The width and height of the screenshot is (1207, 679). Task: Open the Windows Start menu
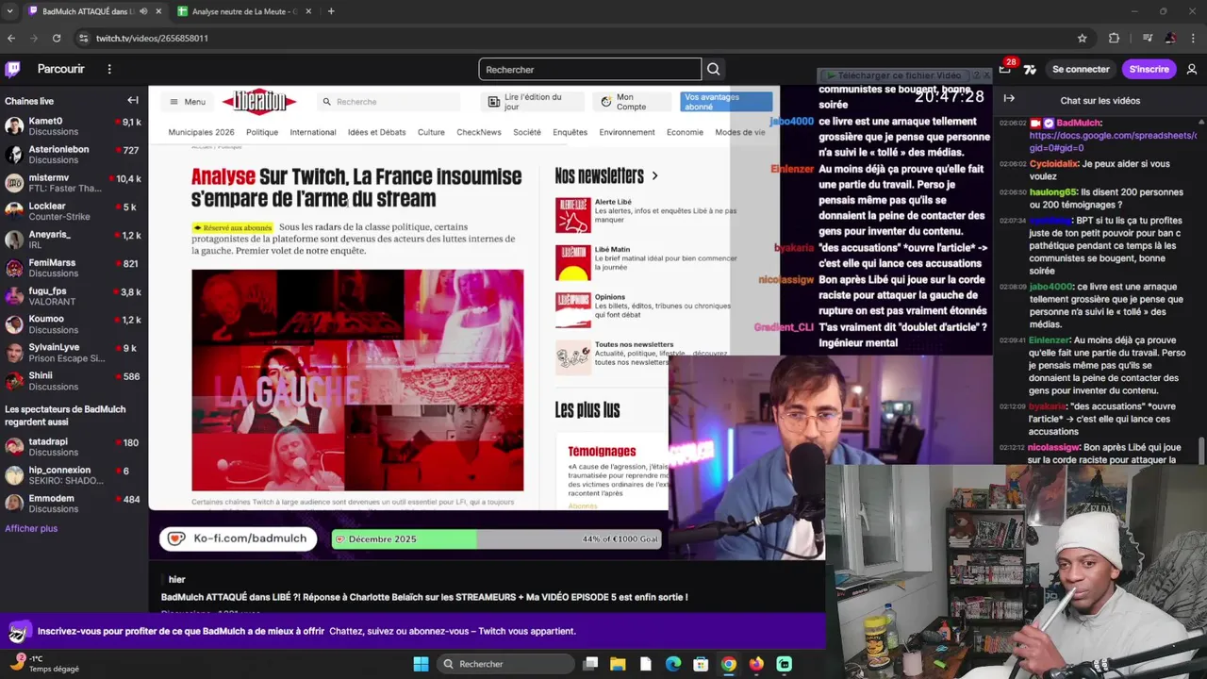click(421, 664)
